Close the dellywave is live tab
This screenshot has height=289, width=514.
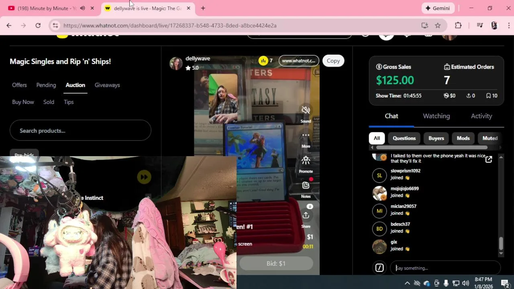tap(188, 8)
